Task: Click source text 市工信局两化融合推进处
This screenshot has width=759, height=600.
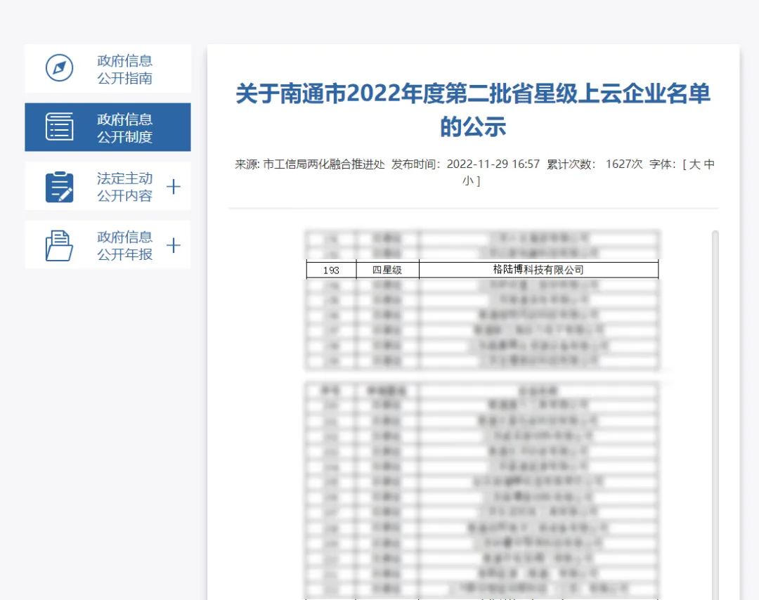Action: click(324, 164)
